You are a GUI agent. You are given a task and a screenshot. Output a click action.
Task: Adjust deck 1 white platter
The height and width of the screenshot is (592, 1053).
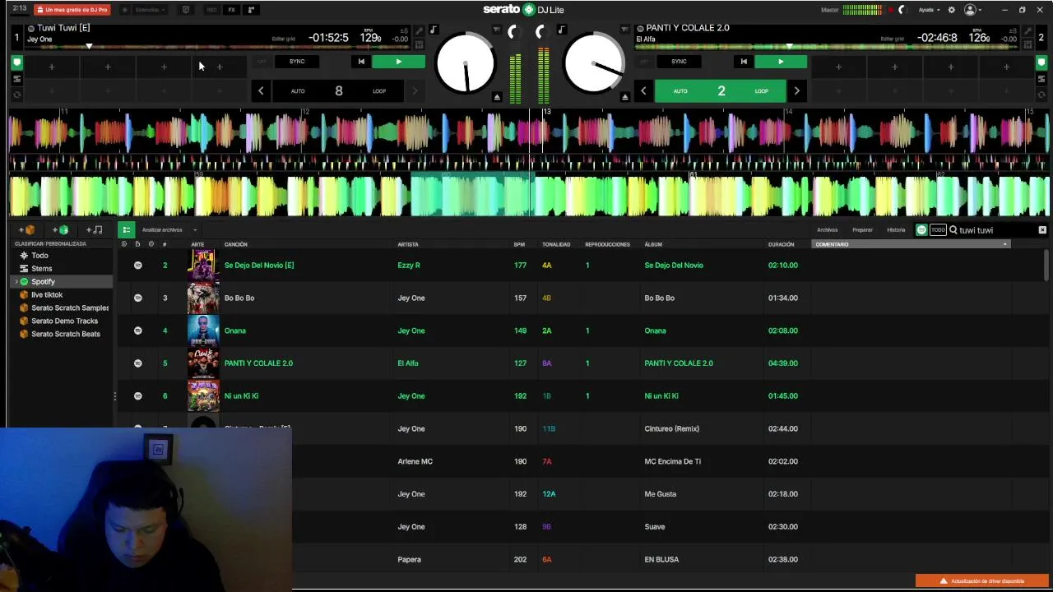tap(466, 64)
